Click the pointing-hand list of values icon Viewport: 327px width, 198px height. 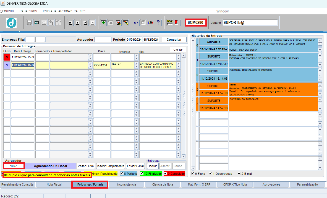[151, 22]
